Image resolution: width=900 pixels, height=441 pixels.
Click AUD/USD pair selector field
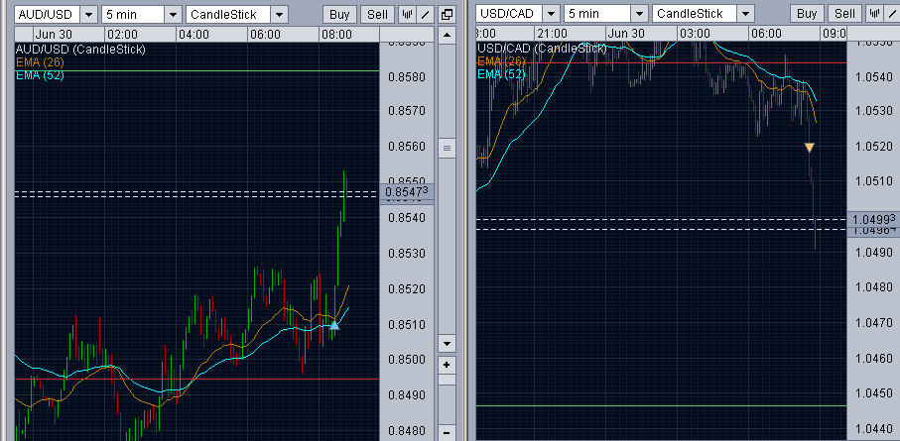click(x=48, y=14)
